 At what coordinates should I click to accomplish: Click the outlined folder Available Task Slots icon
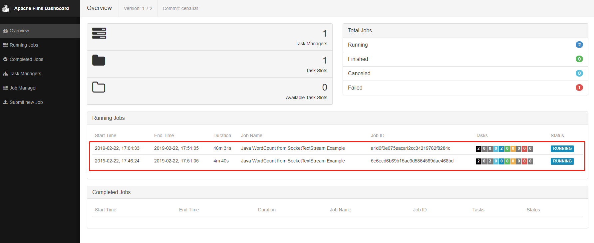click(99, 87)
